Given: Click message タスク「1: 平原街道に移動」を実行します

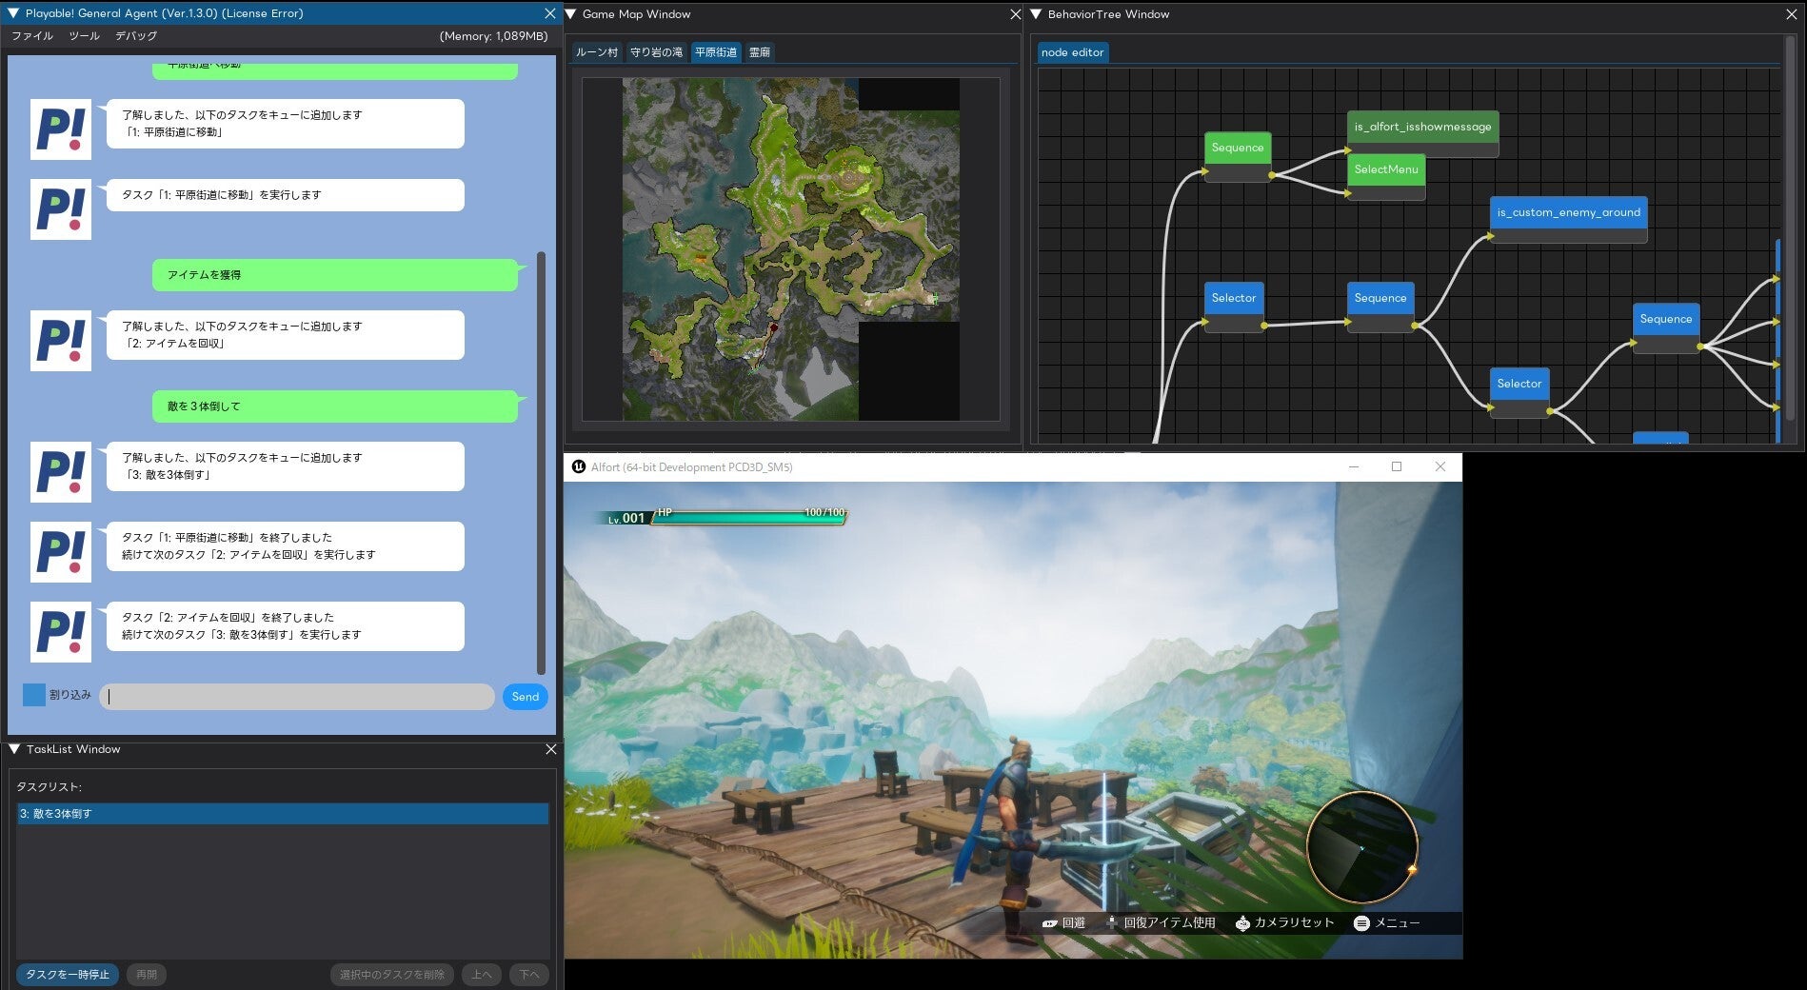Looking at the screenshot, I should (286, 195).
